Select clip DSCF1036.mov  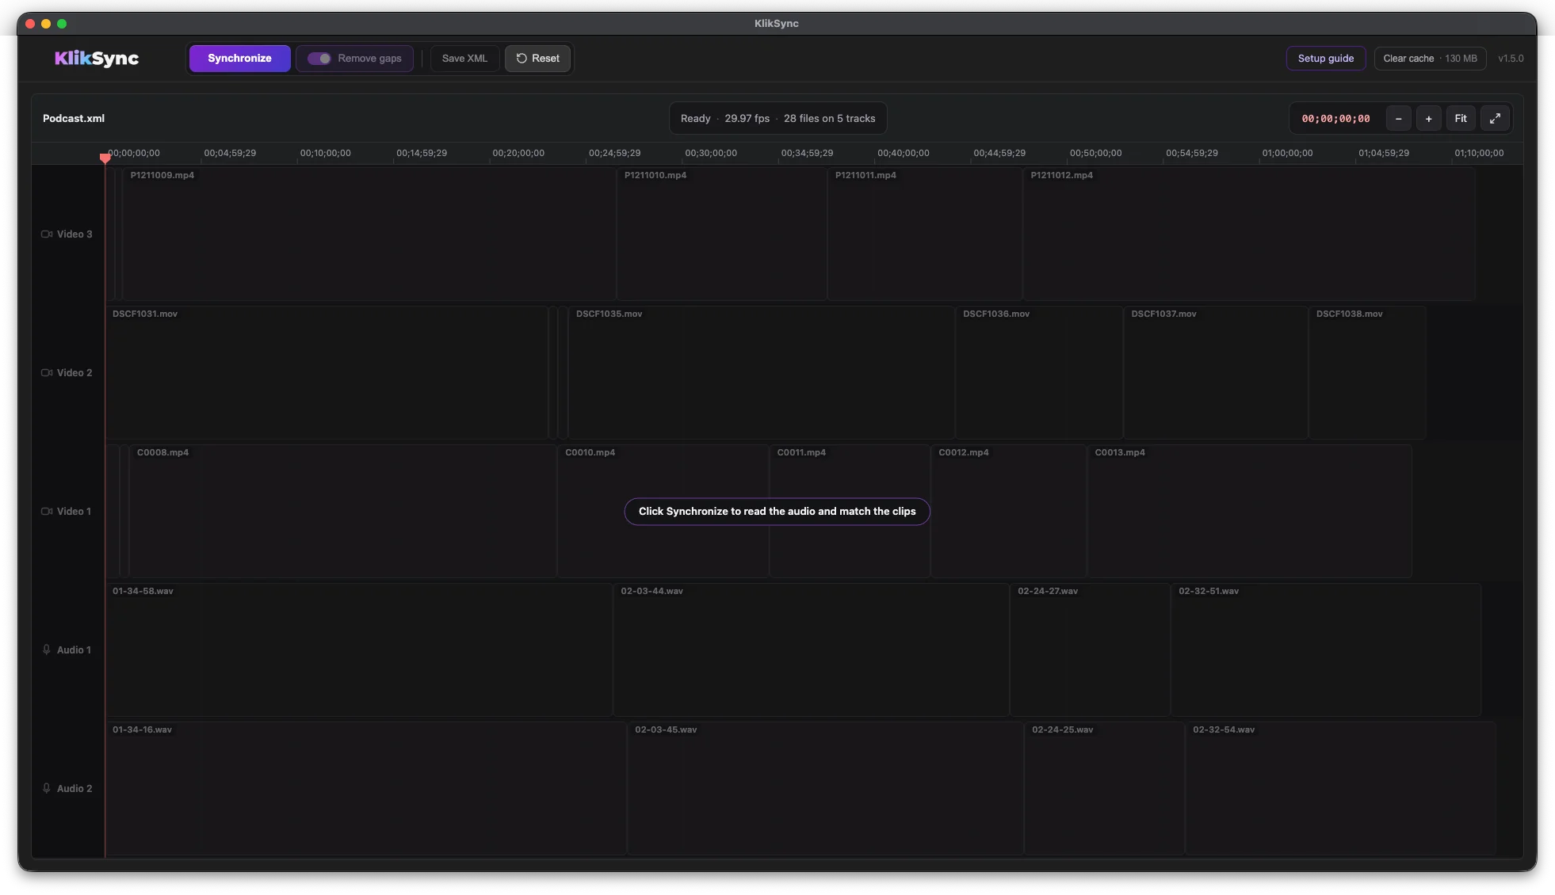1039,373
